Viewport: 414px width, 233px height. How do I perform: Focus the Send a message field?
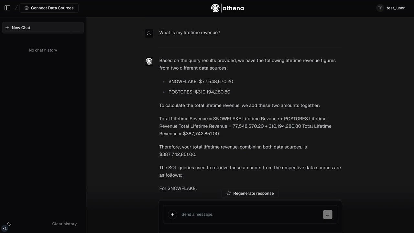(x=250, y=215)
